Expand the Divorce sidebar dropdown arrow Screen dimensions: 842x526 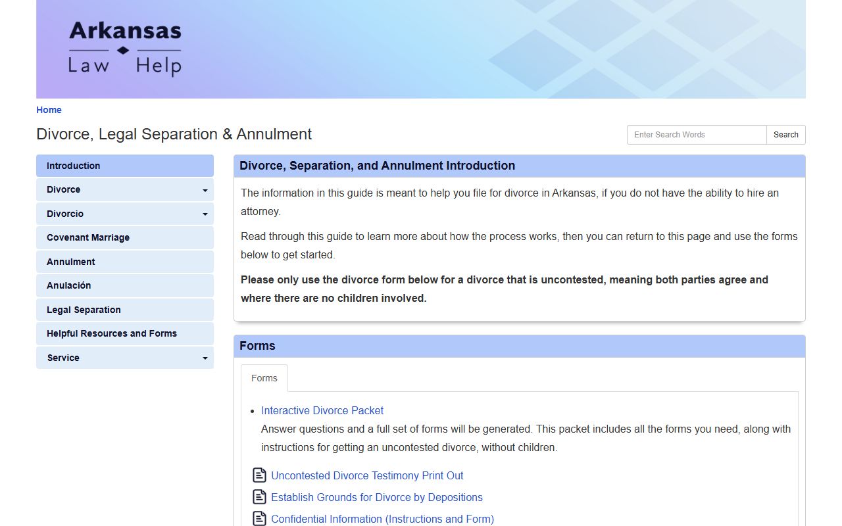tap(205, 190)
